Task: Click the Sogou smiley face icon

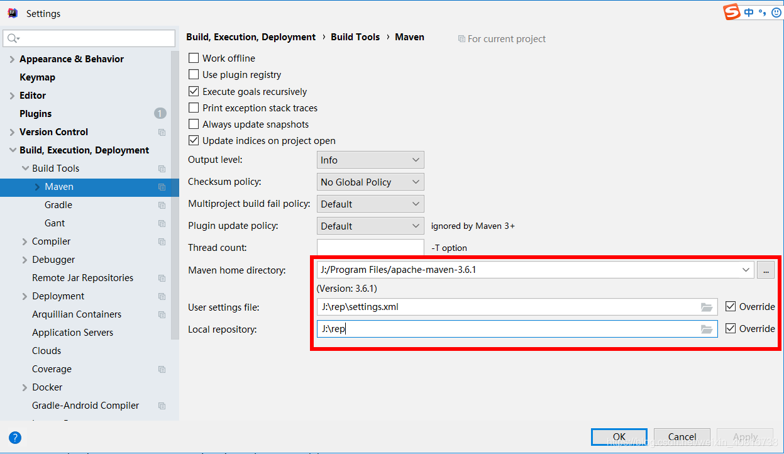Action: point(776,12)
